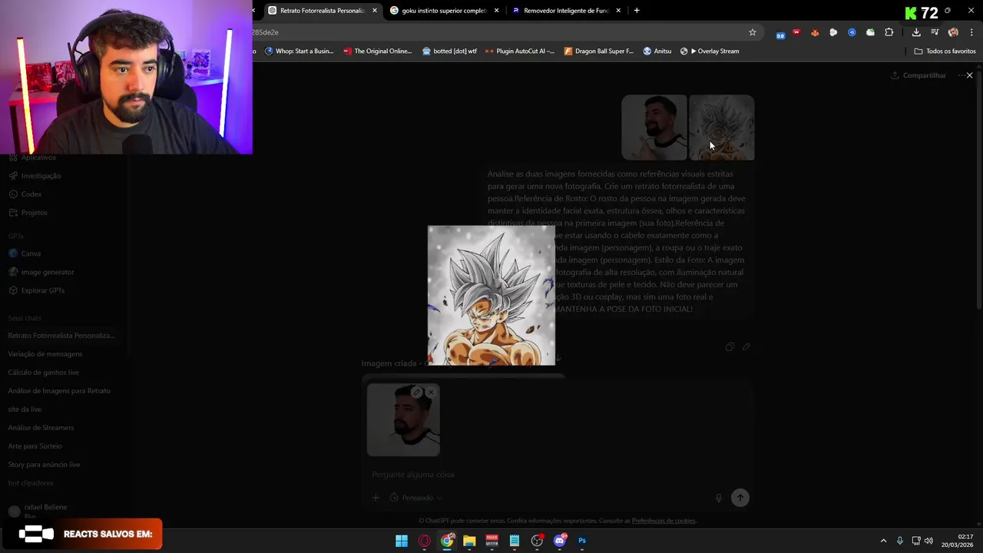The height and width of the screenshot is (553, 983).
Task: Open the Variação de mensagens chat
Action: pos(45,354)
